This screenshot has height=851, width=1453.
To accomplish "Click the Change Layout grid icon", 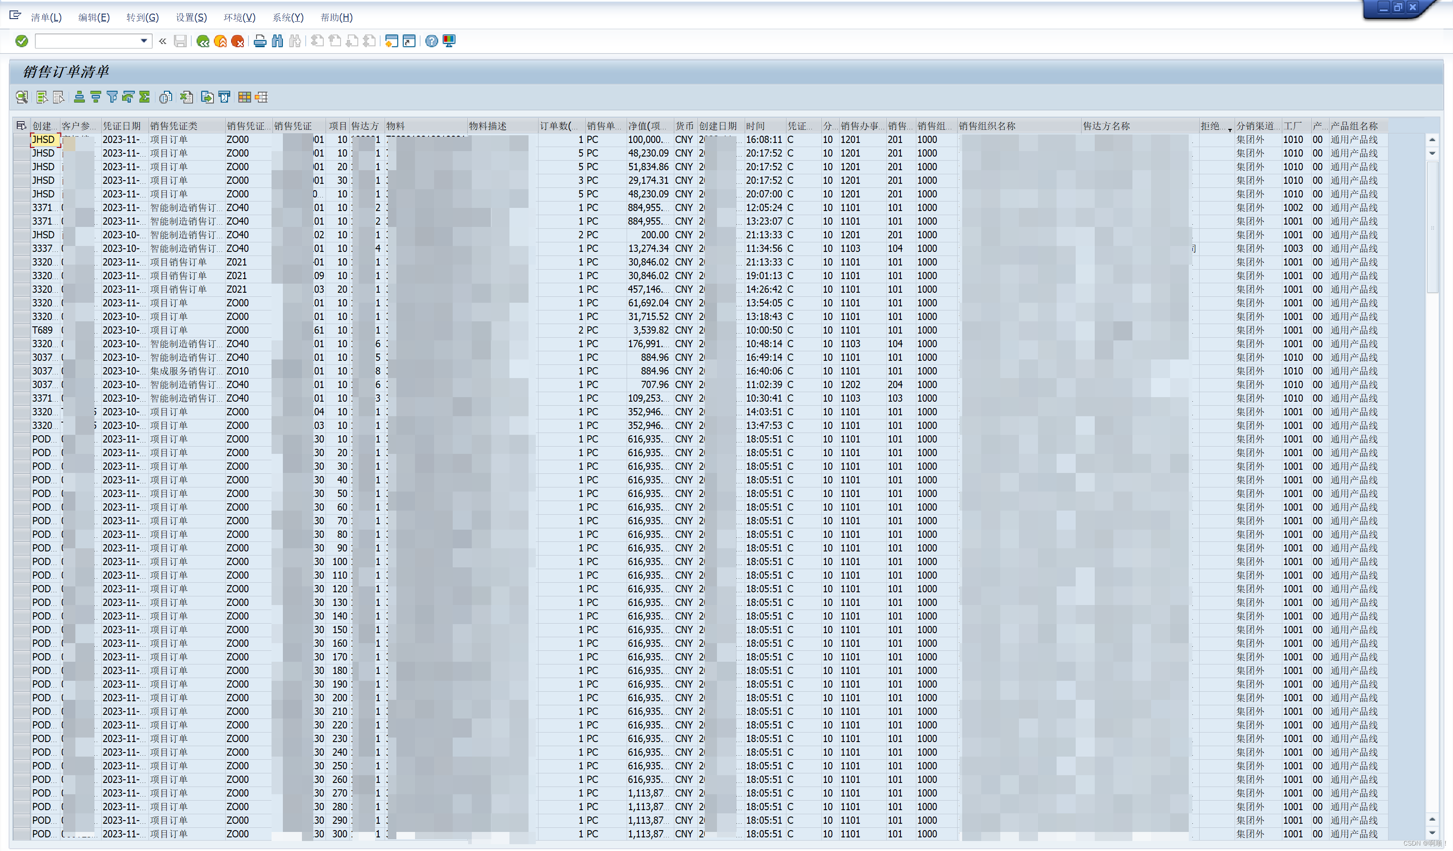I will point(244,97).
